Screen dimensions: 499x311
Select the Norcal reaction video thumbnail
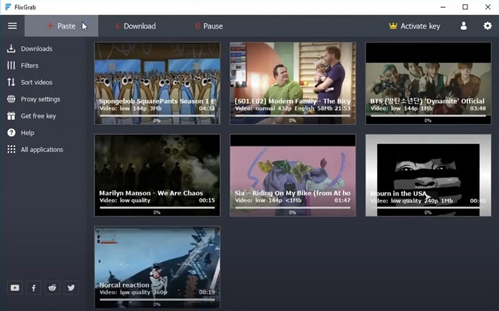158,267
